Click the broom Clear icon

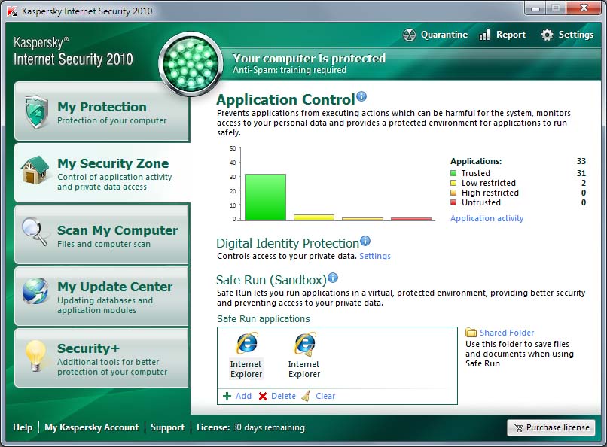click(x=307, y=396)
